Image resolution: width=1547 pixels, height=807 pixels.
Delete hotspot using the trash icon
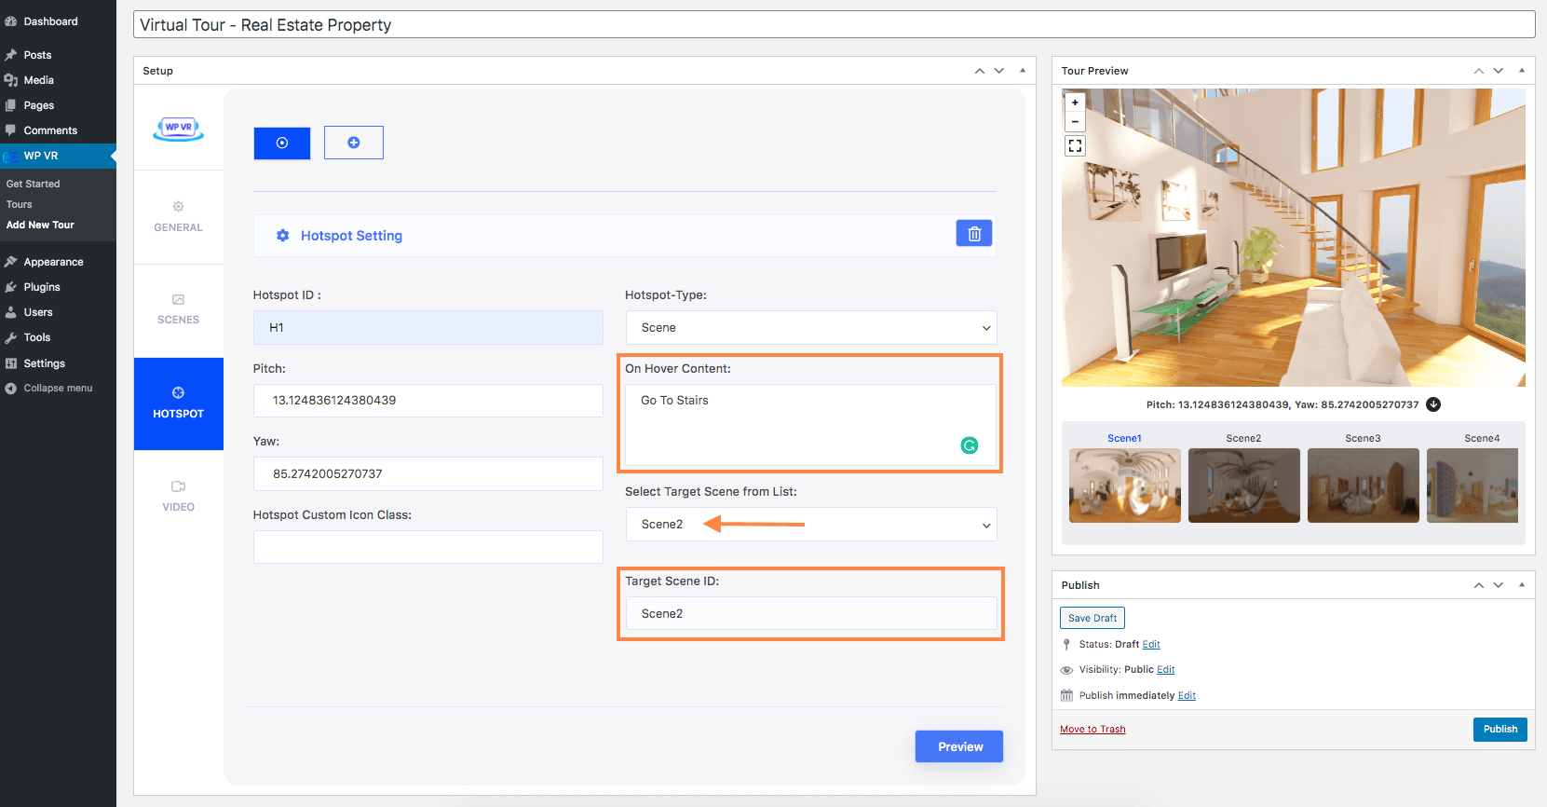(x=973, y=234)
